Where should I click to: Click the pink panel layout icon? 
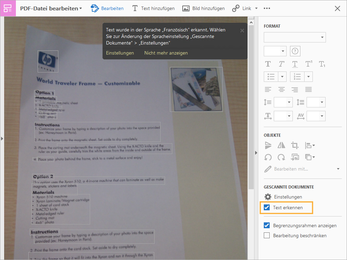pyautogui.click(x=8, y=8)
